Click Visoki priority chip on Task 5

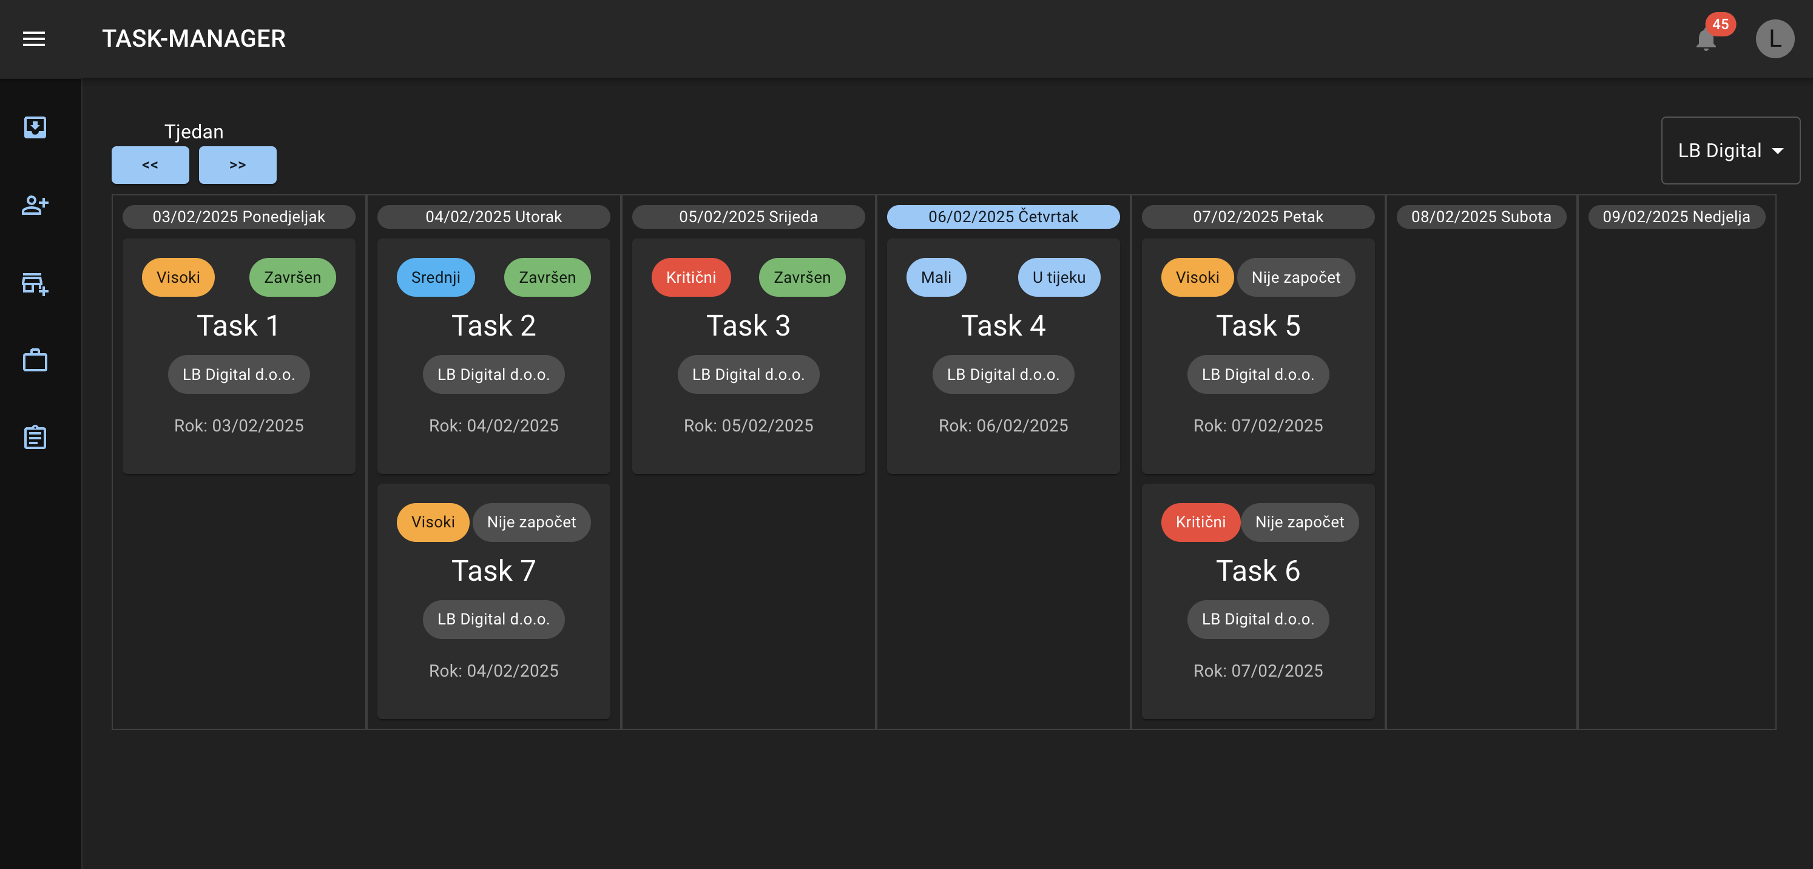[1197, 277]
